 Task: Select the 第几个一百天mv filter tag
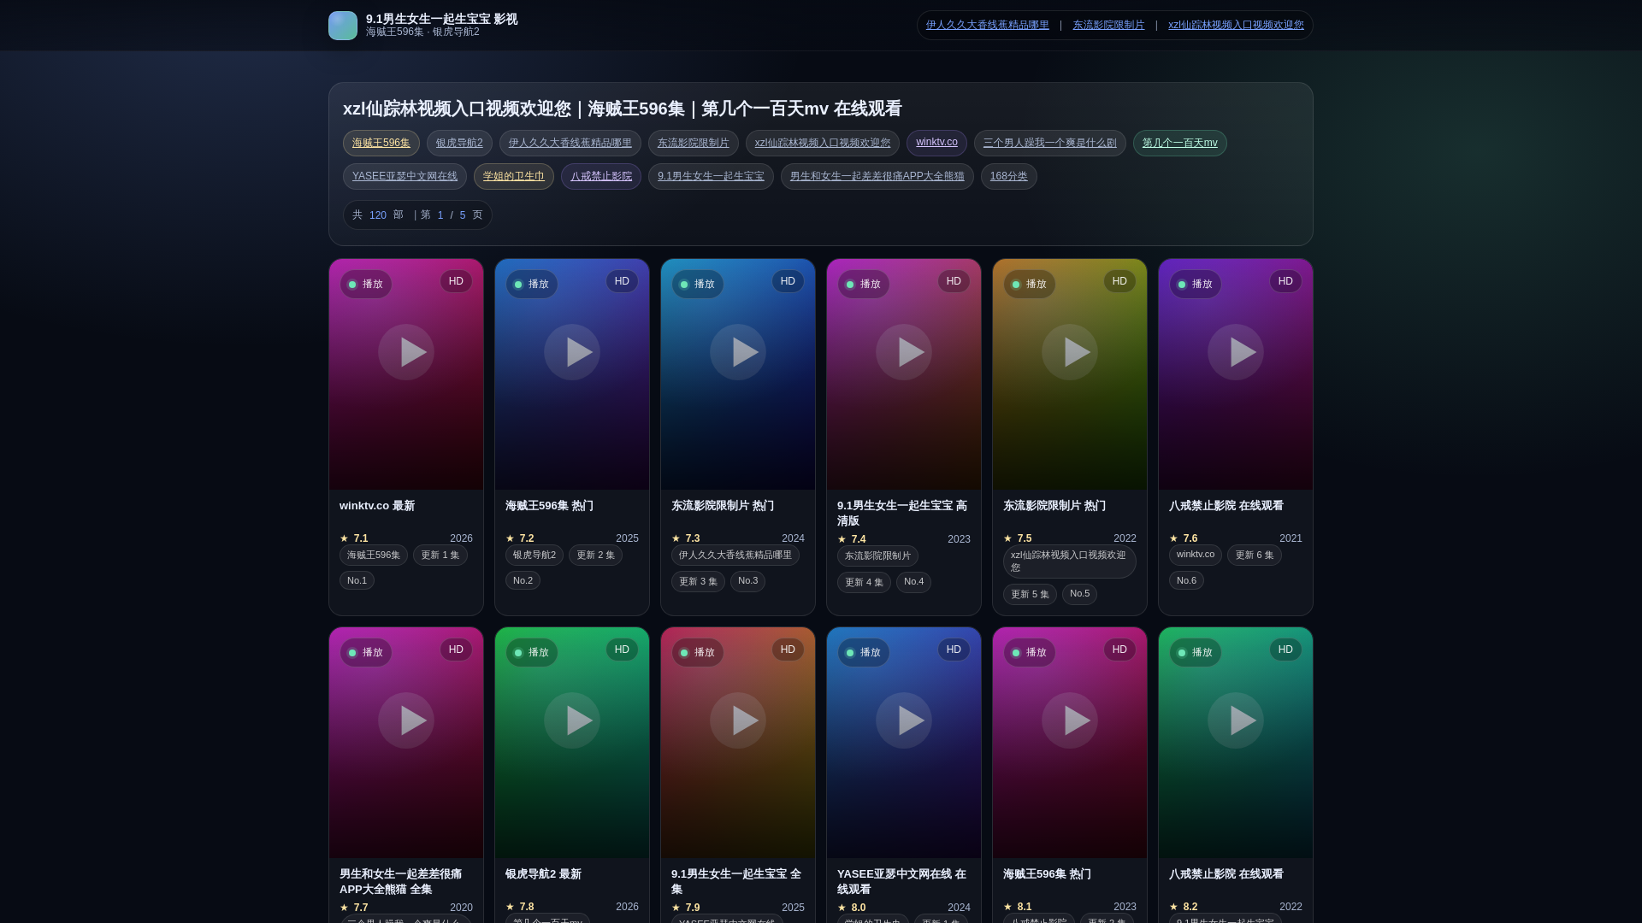click(x=1180, y=144)
